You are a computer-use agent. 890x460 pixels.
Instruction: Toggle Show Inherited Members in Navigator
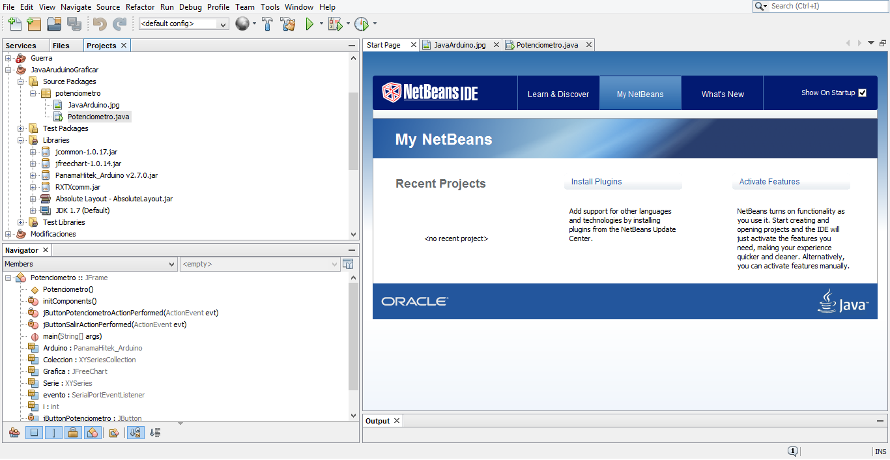coord(14,432)
